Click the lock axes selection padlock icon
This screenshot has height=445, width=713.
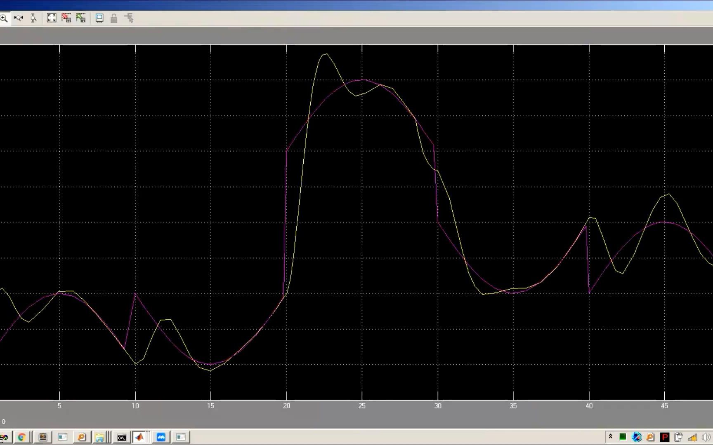click(114, 18)
